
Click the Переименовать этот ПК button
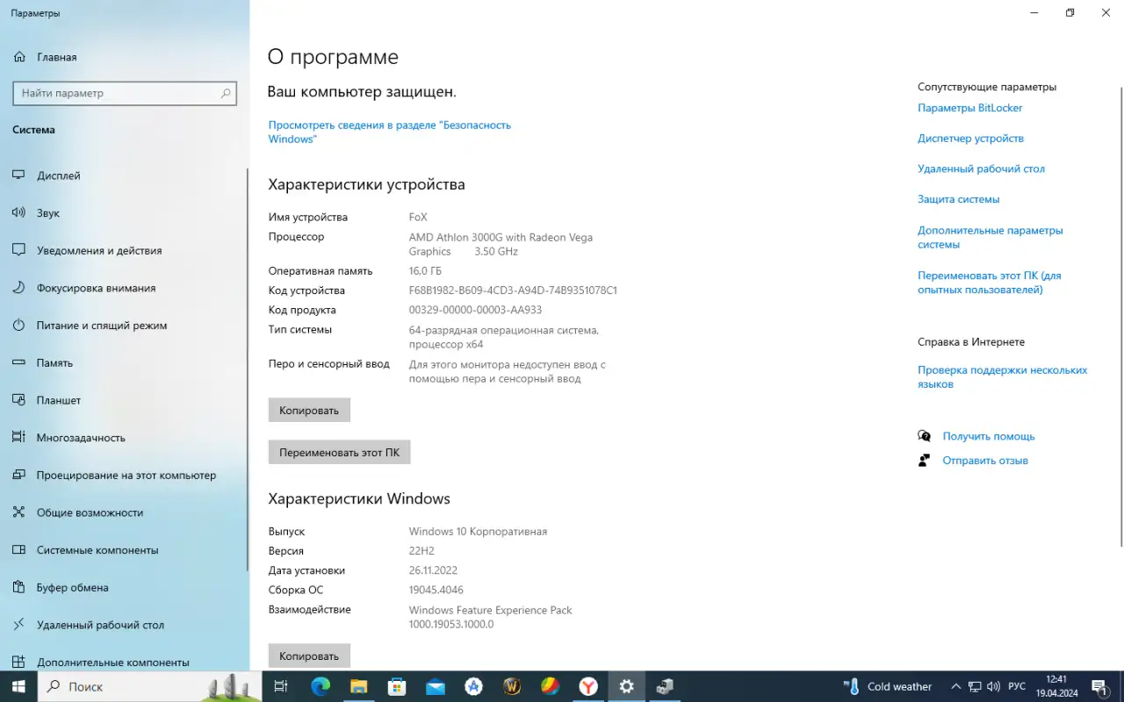coord(339,453)
